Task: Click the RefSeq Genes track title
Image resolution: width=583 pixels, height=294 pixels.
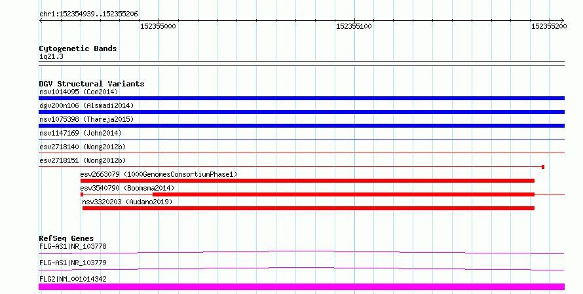Action: (x=66, y=238)
